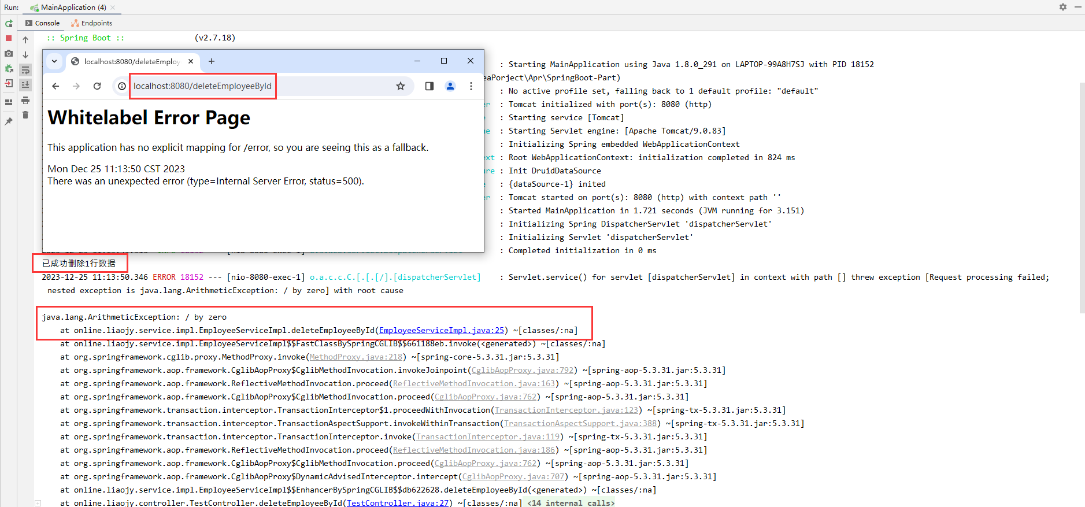Open the EmployeeServiceImpl.java:25 link
1085x507 pixels.
[x=442, y=331]
